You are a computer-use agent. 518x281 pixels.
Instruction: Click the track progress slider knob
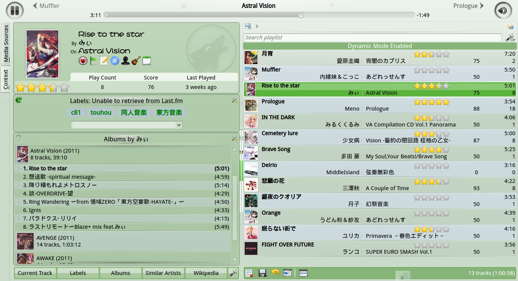coord(301,15)
